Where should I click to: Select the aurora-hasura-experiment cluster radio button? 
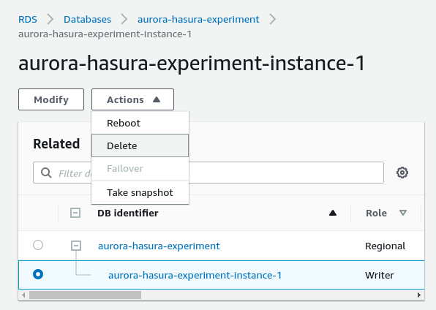(38, 245)
